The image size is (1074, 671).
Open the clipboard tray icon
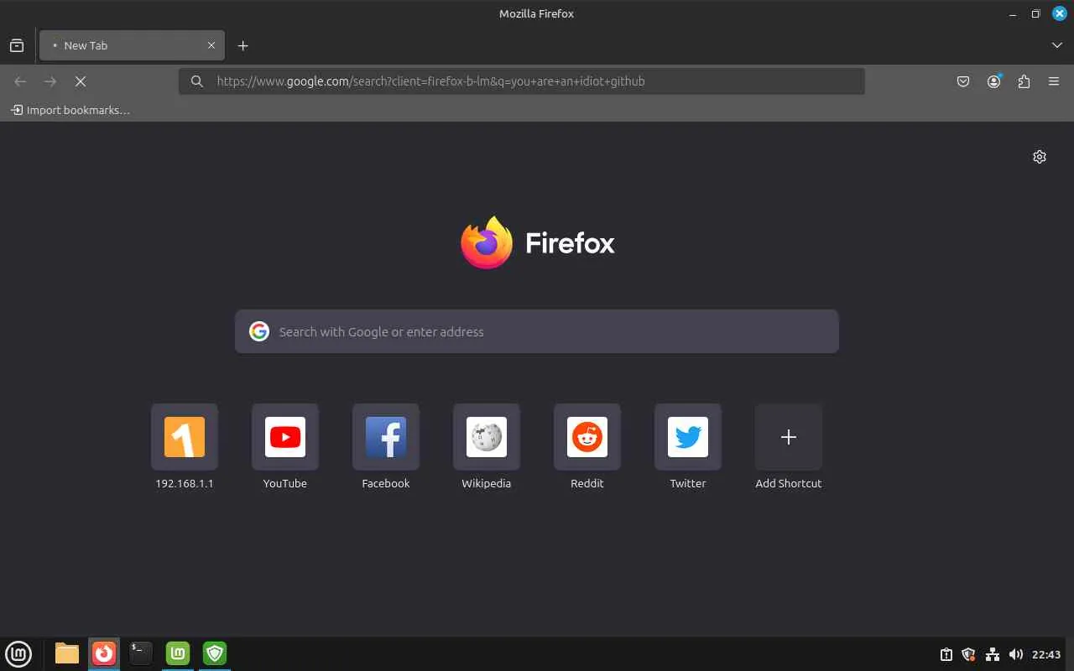tap(946, 654)
